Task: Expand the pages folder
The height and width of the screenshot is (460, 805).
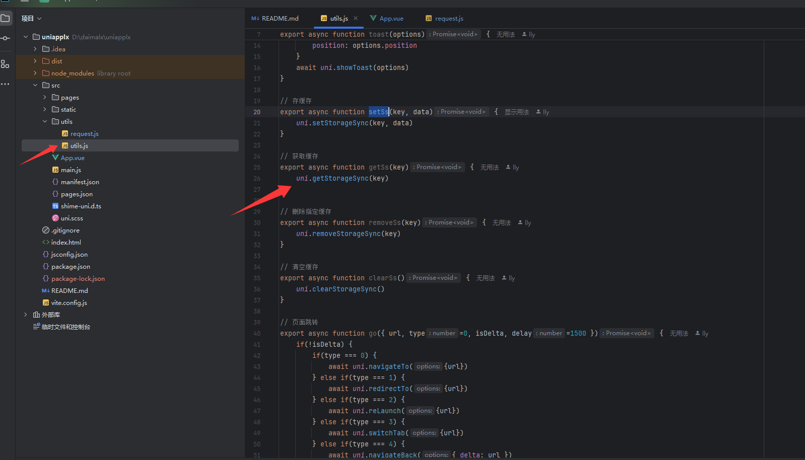Action: pos(45,97)
